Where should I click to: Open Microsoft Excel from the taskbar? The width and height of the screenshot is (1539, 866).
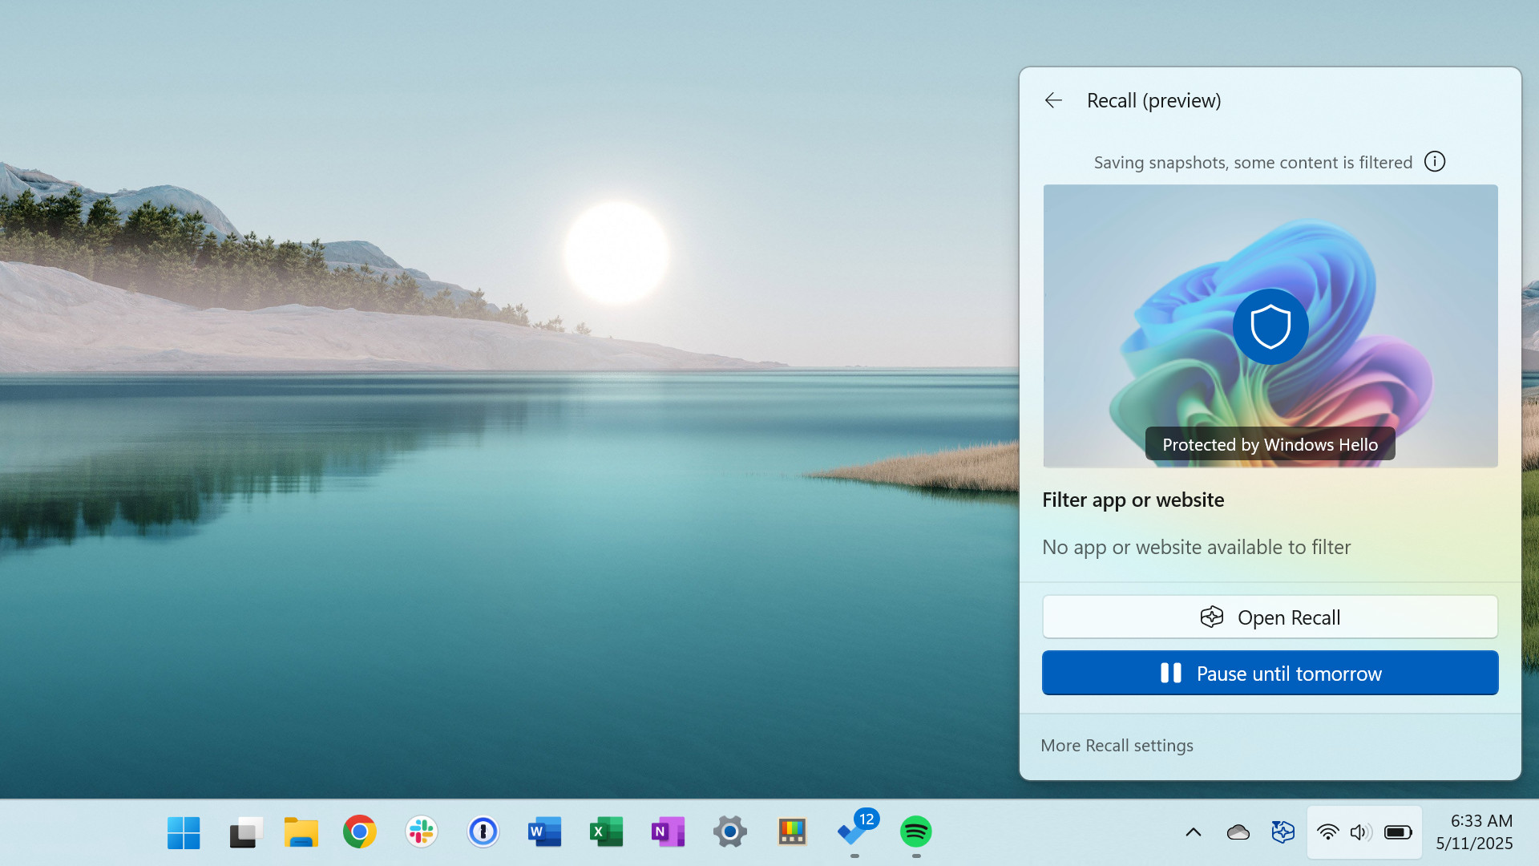[606, 832]
